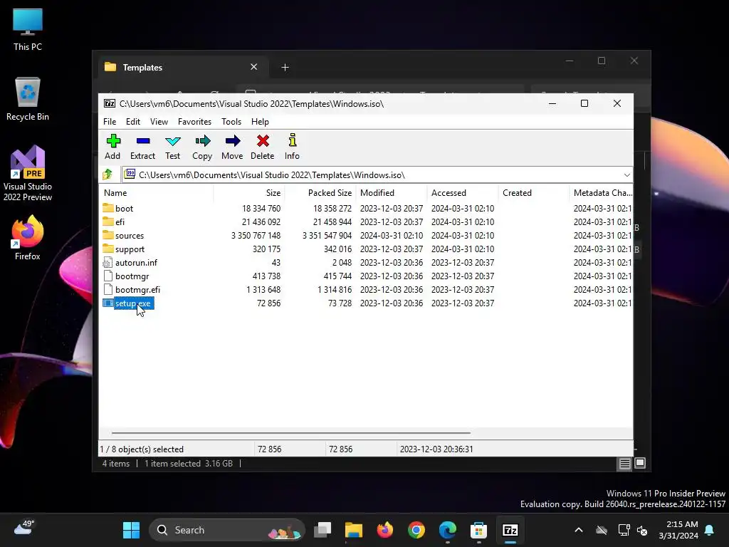Open the weather widget showing 49°
Viewport: 729px width, 547px height.
pos(24,529)
